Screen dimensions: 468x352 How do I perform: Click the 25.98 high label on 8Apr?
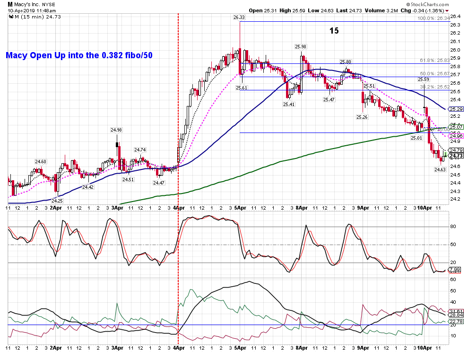pos(301,47)
